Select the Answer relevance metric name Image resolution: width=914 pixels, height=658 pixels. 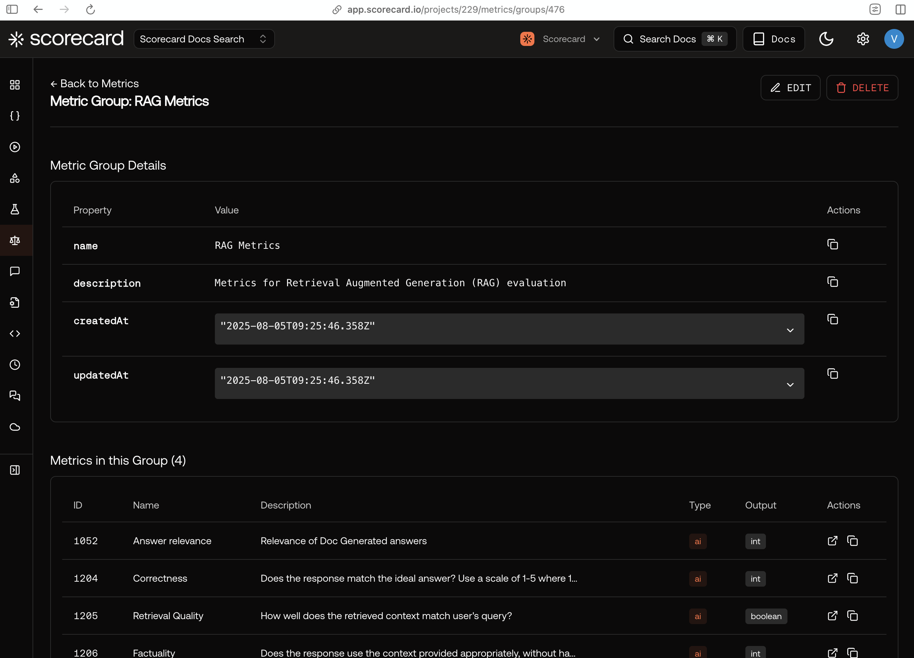coord(172,541)
